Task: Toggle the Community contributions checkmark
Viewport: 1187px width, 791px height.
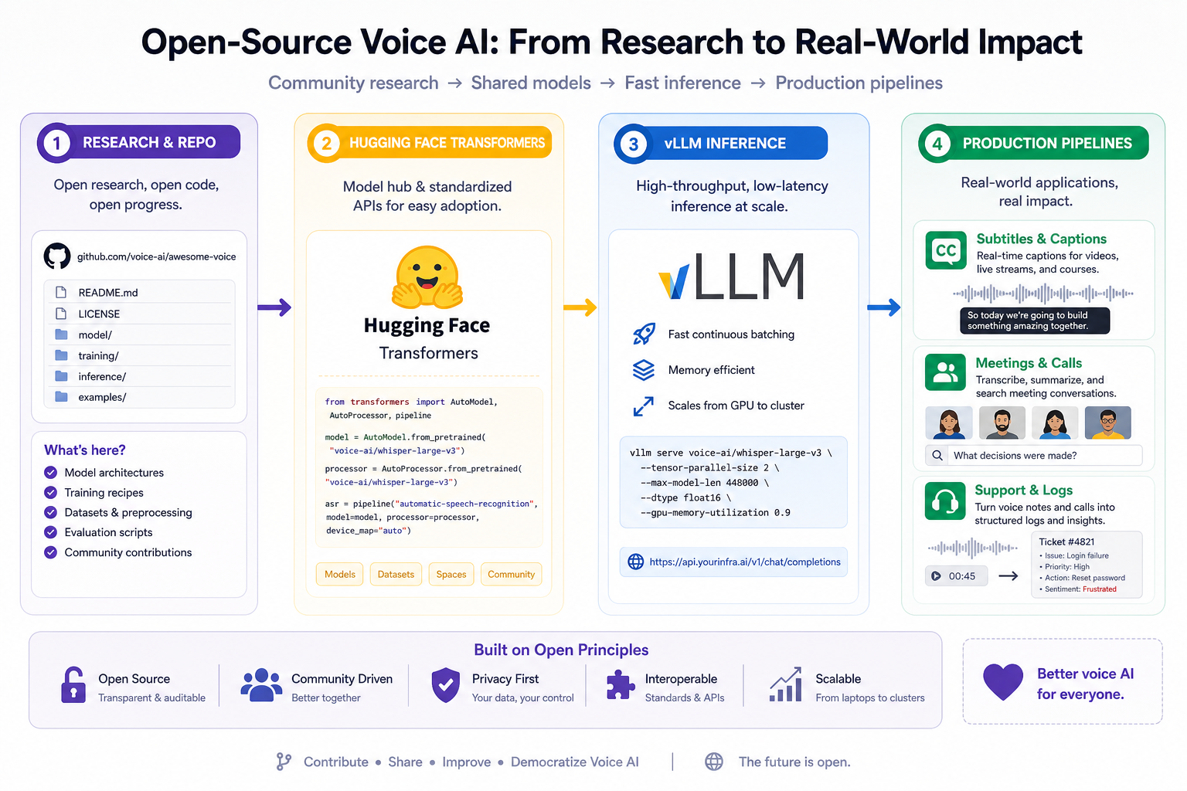Action: tap(51, 552)
